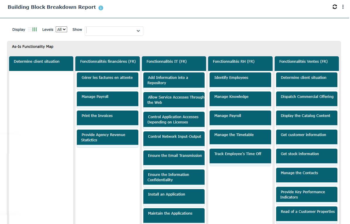Select the green vertical columns display mode
Image resolution: width=350 pixels, height=224 pixels.
click(35, 29)
